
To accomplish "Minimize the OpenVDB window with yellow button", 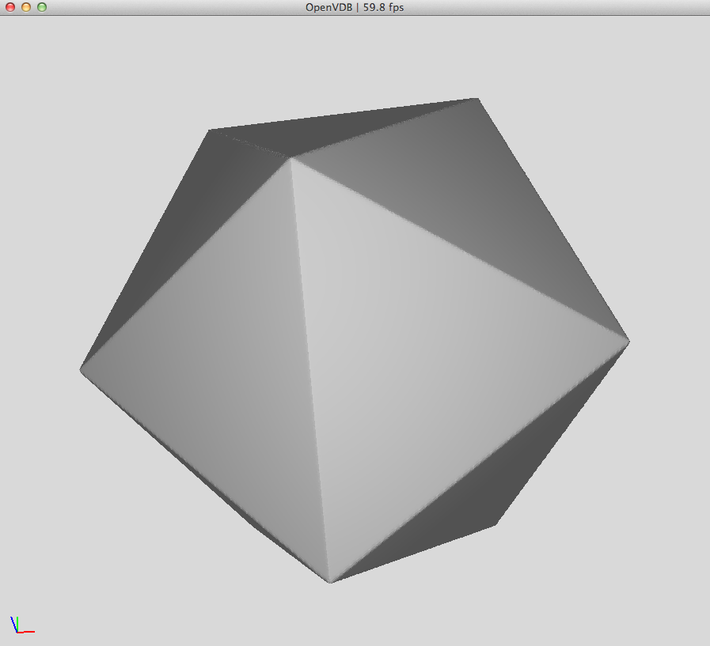I will 26,7.
